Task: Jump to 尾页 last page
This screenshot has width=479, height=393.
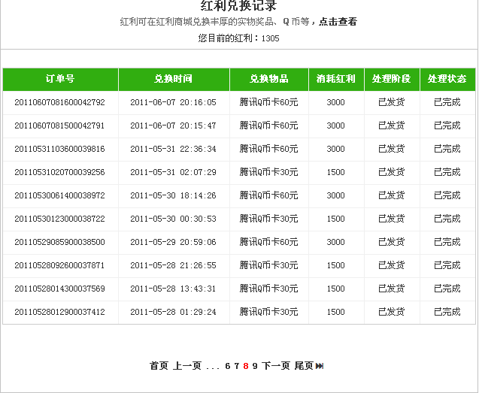Action: [304, 365]
